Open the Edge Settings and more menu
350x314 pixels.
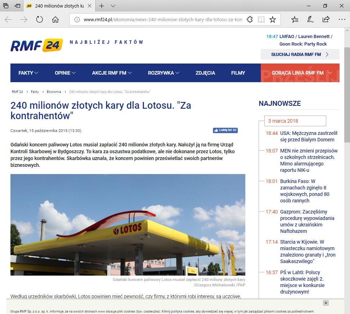click(x=342, y=20)
